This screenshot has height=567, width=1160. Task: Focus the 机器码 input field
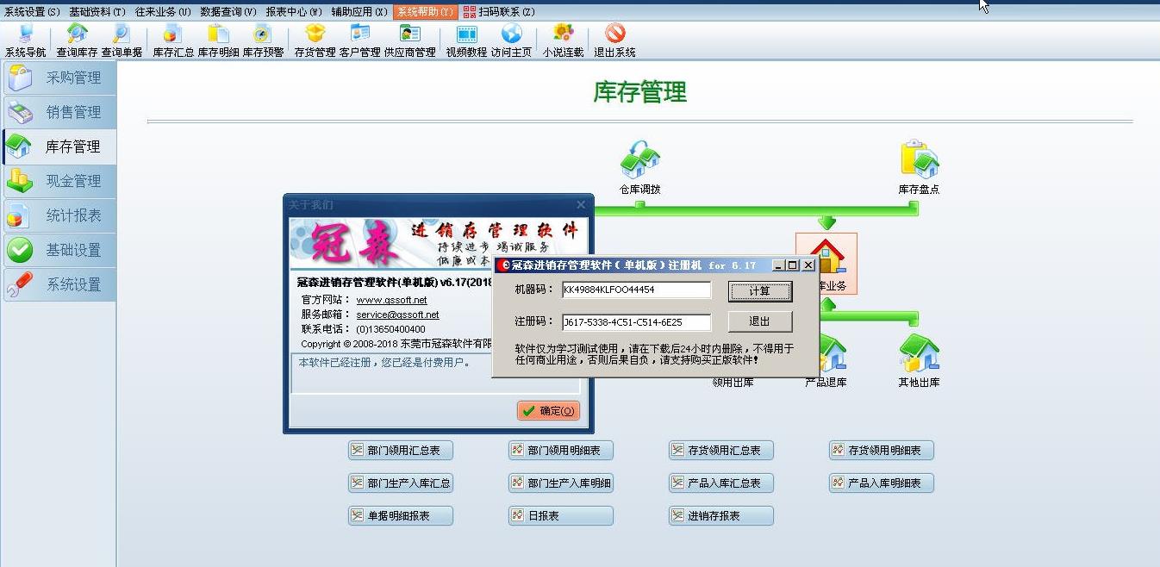coord(637,290)
